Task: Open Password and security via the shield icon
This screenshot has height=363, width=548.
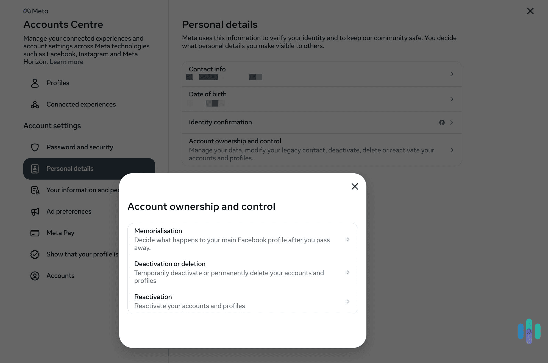Action: [35, 147]
